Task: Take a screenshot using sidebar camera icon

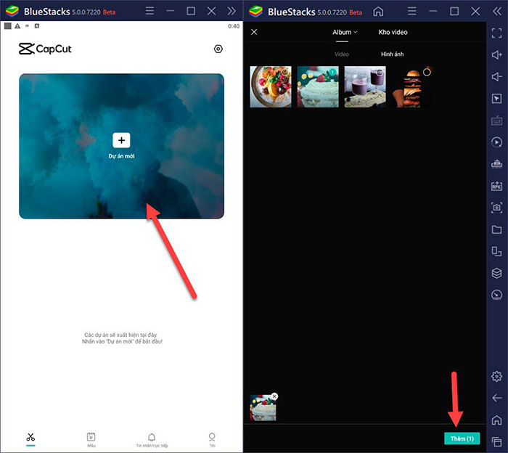Action: (496, 208)
